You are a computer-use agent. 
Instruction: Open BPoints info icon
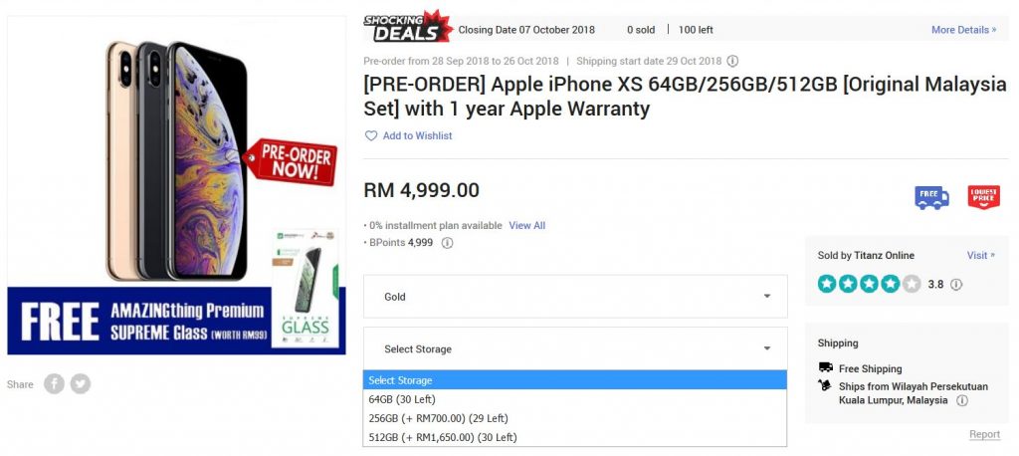(447, 243)
